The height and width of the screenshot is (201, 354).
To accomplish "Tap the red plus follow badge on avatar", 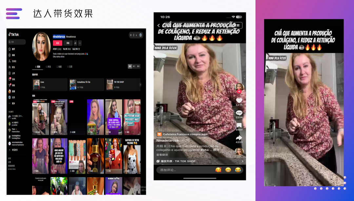I will point(239,91).
